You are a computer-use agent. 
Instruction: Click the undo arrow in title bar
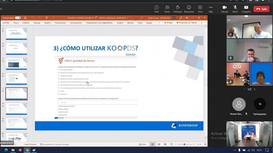[x=32, y=18]
